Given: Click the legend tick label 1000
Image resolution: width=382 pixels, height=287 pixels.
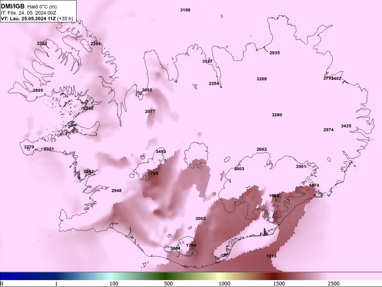Looking at the screenshot, I should pos(224,284).
